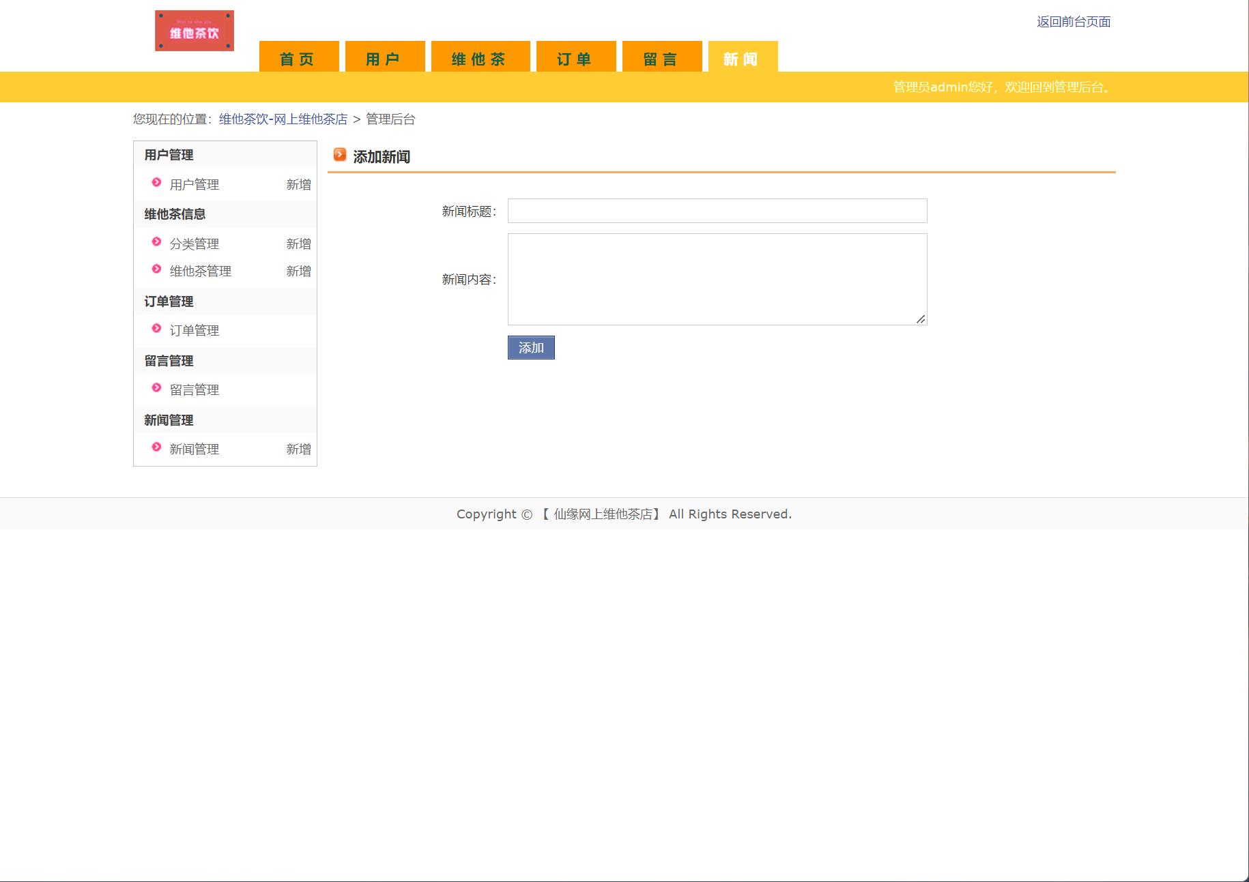This screenshot has width=1249, height=882.
Task: Click the pink arrow icon beside 订单管理
Action: (x=156, y=329)
